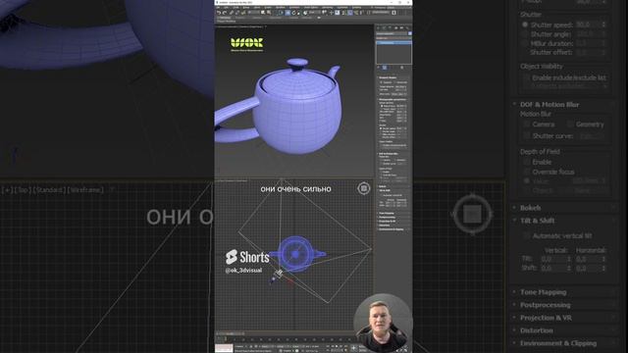
Task: Select the Bind to Space Warp tool
Action: click(x=243, y=13)
